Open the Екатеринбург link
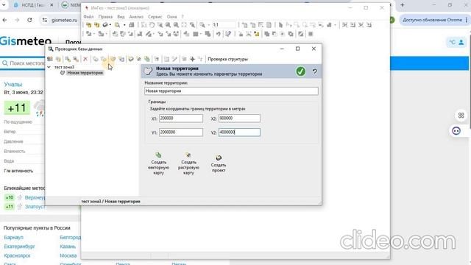 click(20, 247)
